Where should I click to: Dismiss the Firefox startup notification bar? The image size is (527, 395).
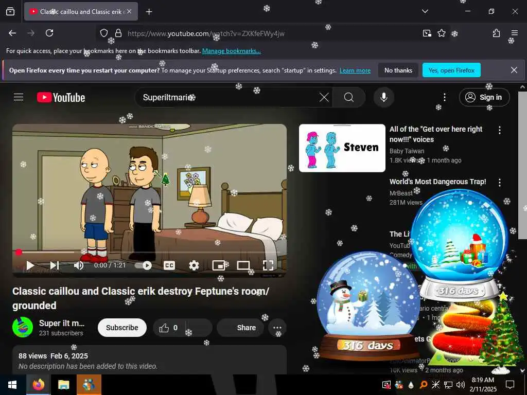(514, 70)
